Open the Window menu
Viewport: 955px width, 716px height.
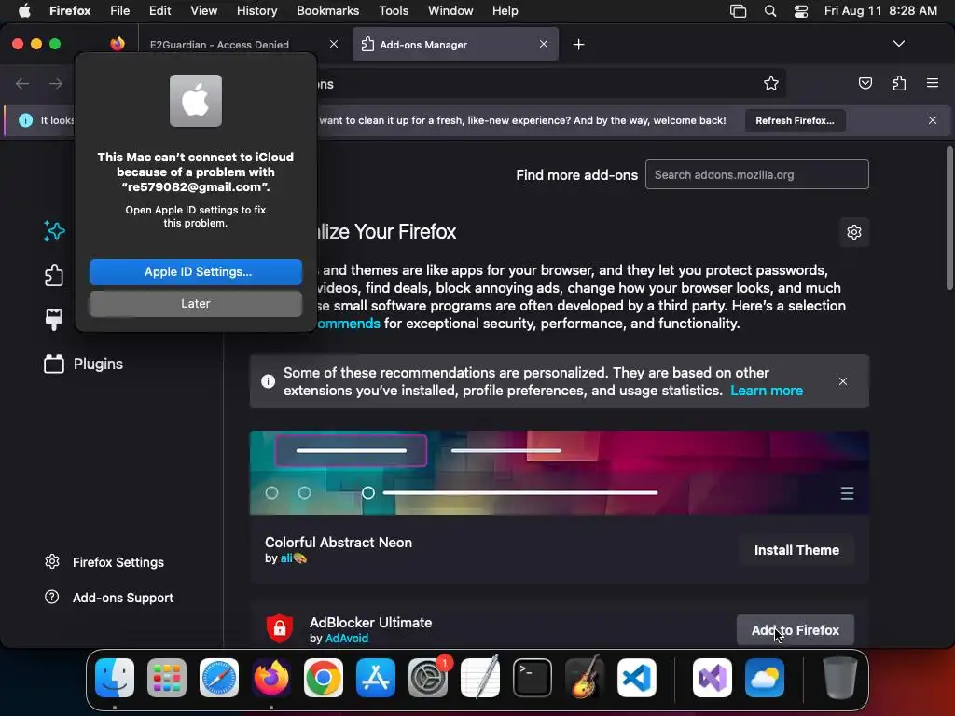click(x=450, y=10)
